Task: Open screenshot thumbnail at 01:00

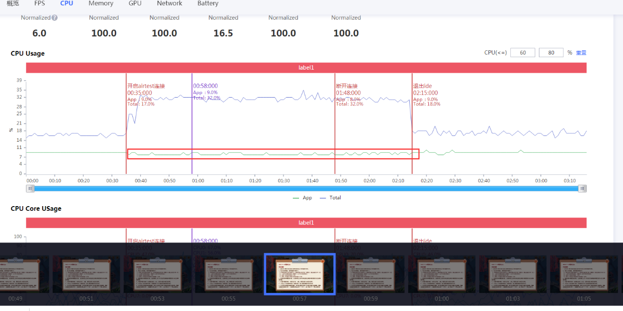Action: click(x=442, y=274)
